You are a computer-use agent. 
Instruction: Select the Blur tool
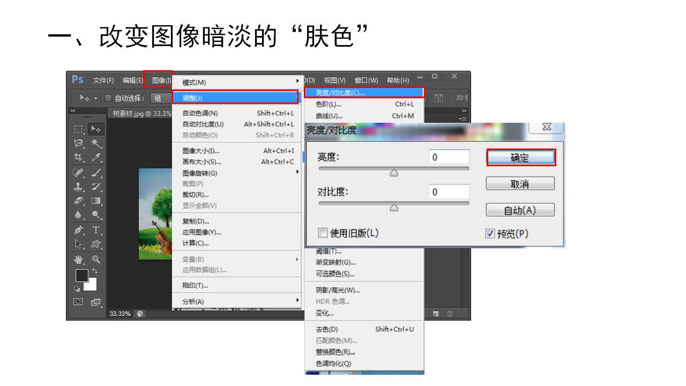click(x=79, y=214)
